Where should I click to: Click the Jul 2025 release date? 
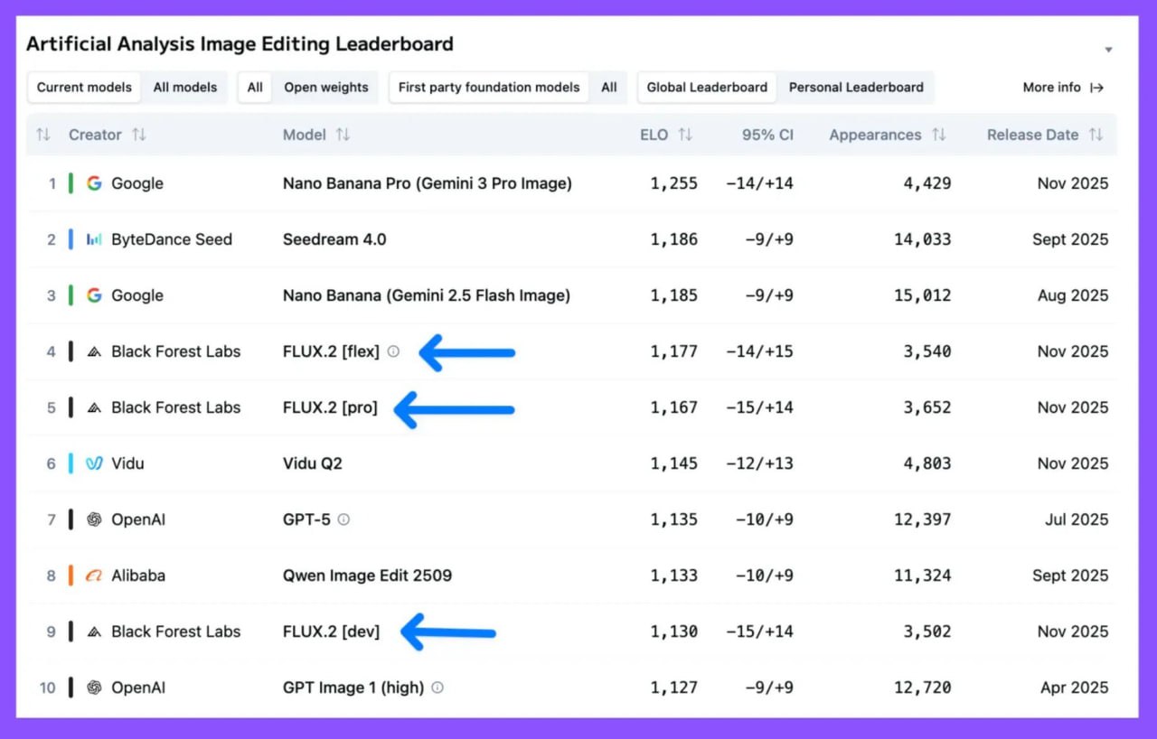[1077, 519]
